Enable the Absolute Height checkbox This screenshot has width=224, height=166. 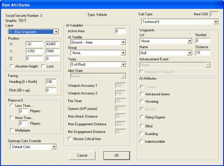click(x=12, y=66)
